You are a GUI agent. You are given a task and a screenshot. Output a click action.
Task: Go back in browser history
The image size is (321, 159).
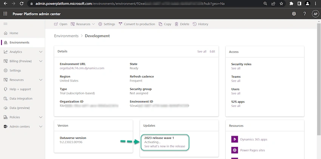coord(6,3)
